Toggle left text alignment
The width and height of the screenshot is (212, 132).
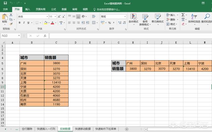point(70,23)
